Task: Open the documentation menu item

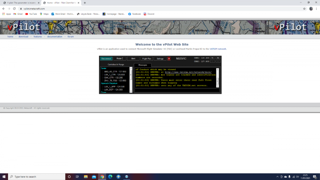Action: pyautogui.click(x=55, y=37)
